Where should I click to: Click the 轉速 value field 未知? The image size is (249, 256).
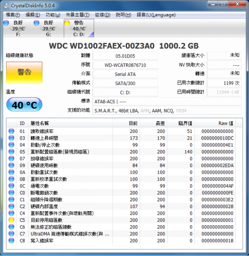point(224,74)
